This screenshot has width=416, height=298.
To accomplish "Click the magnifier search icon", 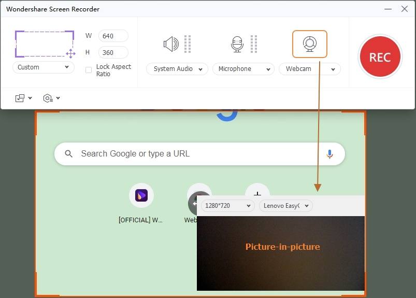I will 68,153.
